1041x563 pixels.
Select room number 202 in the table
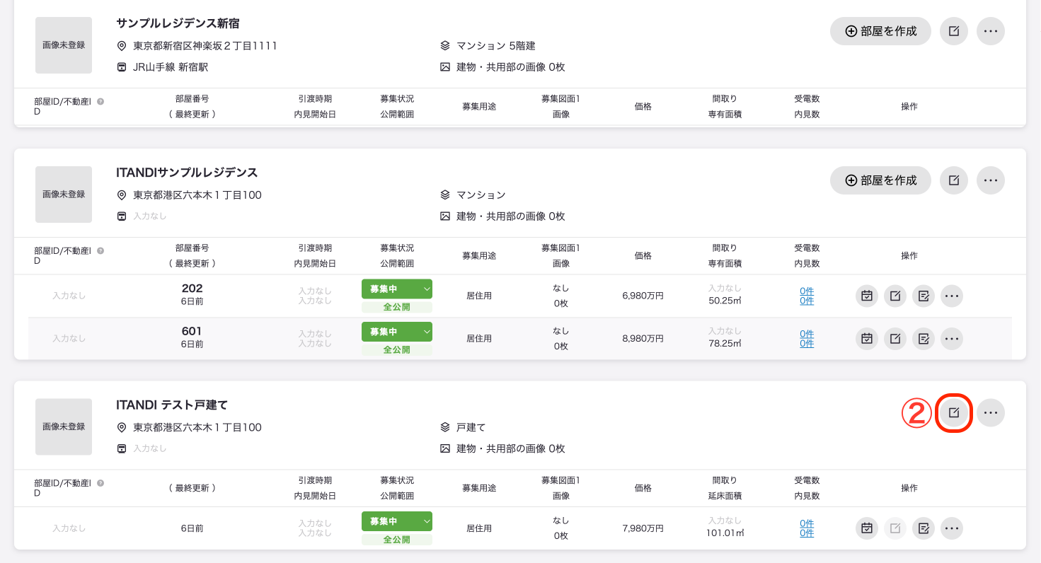pos(192,289)
